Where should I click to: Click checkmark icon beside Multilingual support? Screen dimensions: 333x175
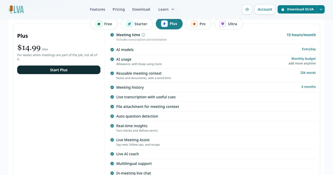click(112, 164)
